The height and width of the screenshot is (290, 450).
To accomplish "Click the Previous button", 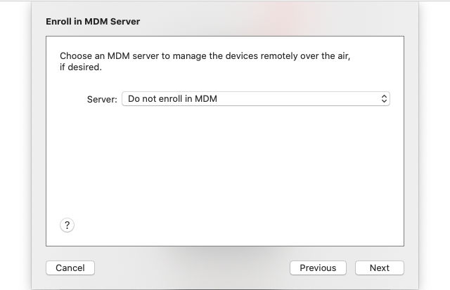I will point(318,268).
